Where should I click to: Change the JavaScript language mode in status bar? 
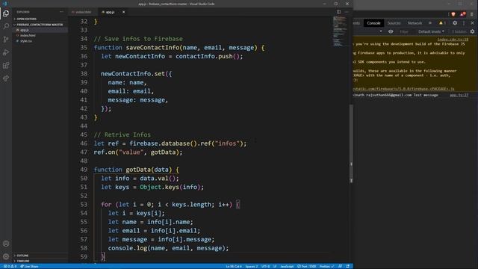[287, 266]
